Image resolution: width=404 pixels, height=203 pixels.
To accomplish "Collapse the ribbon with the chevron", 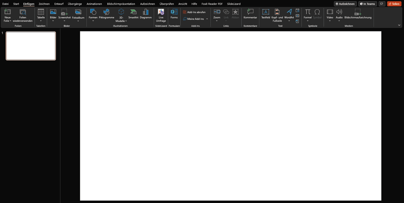I will point(399,25).
